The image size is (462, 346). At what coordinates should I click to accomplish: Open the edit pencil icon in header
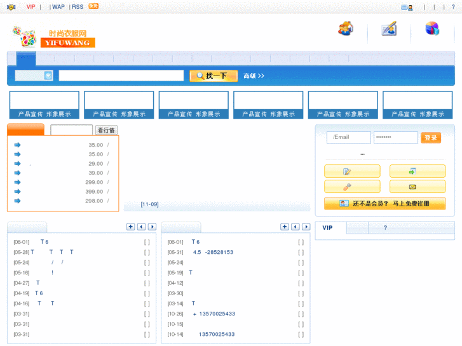[389, 29]
